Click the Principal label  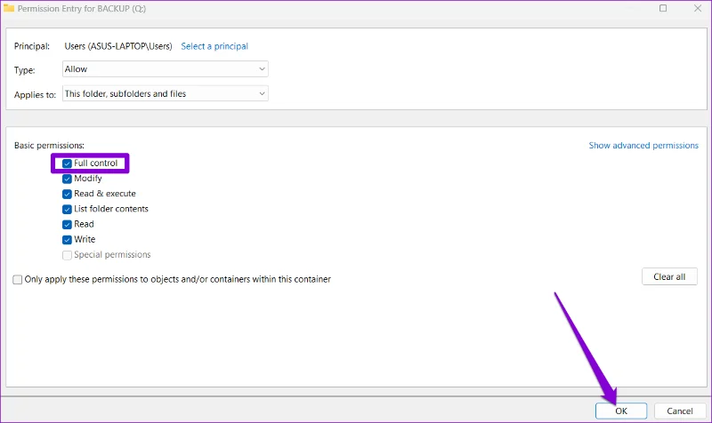click(32, 46)
